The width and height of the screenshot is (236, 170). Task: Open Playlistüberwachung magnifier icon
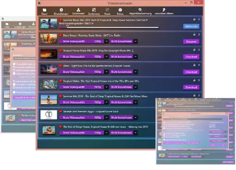coord(140,10)
